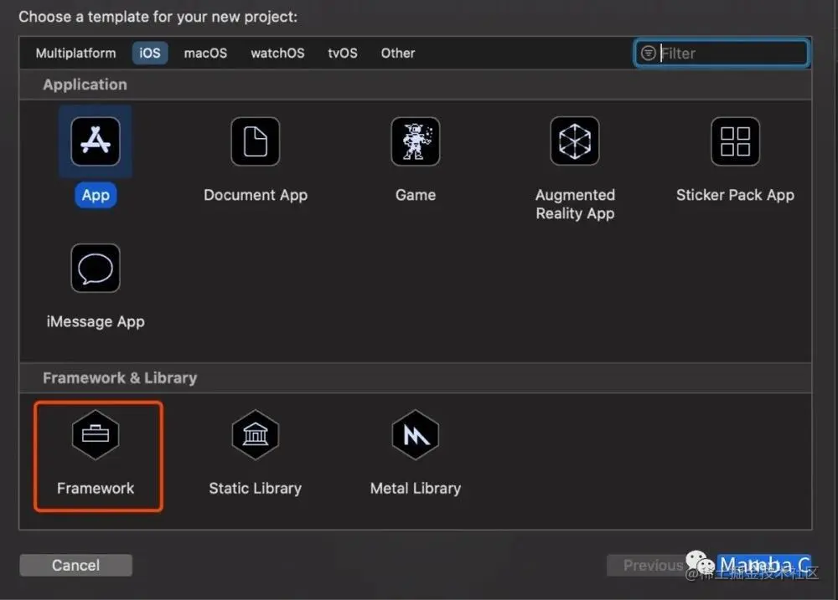Choose the Document App template icon

256,141
